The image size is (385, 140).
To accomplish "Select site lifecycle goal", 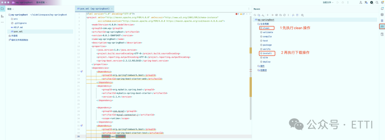I will (x=264, y=57).
